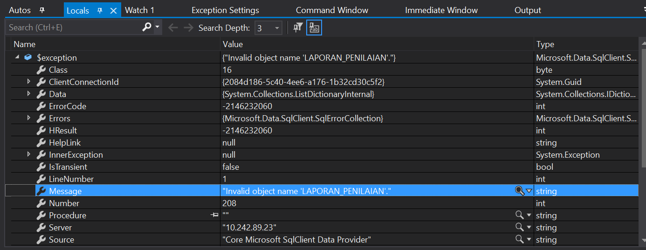The width and height of the screenshot is (646, 250).
Task: Click the wrench icon beside Errors
Action: tap(41, 118)
